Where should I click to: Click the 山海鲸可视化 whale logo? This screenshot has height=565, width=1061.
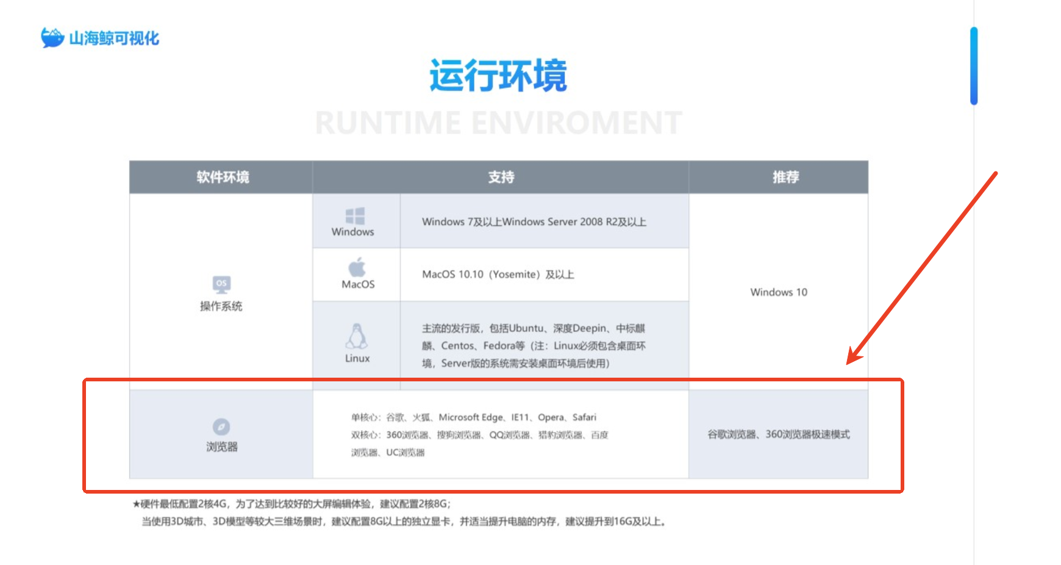[52, 37]
